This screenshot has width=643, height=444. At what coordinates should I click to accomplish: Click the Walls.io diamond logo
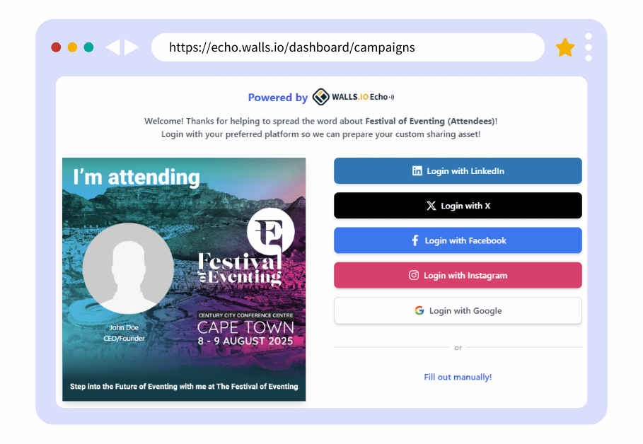coord(320,97)
